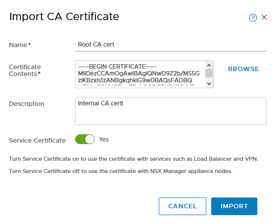Screen dimensions: 272x221
Task: Click the Certificate Contents label
Action: click(25, 70)
